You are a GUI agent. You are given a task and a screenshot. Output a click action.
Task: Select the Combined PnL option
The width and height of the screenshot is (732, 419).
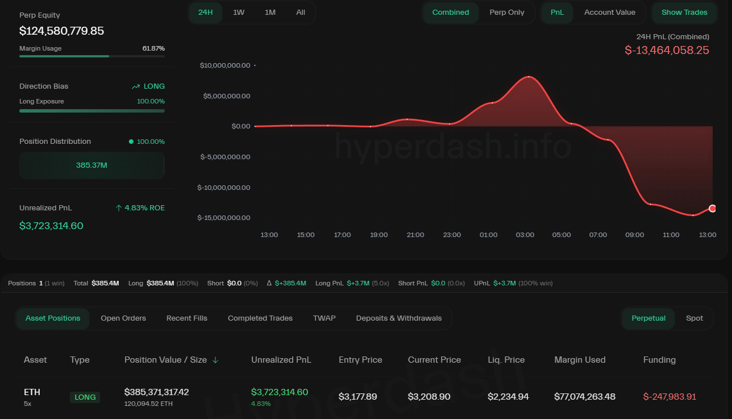[451, 12]
